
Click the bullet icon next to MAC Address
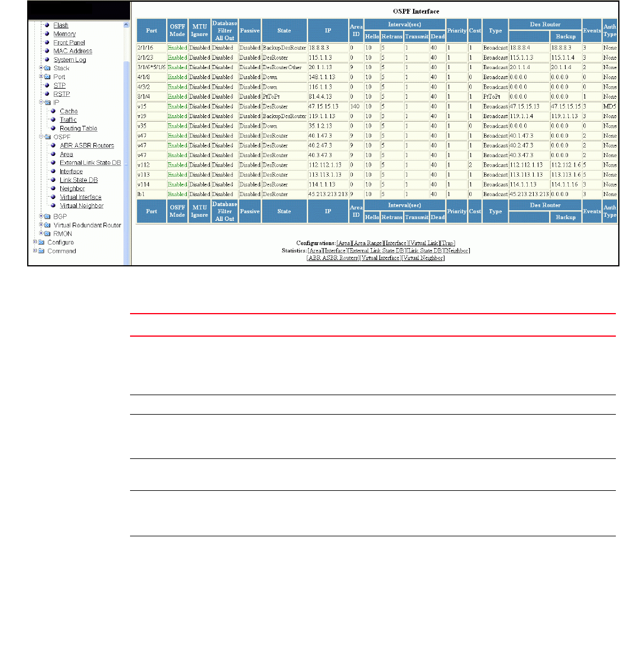click(47, 51)
